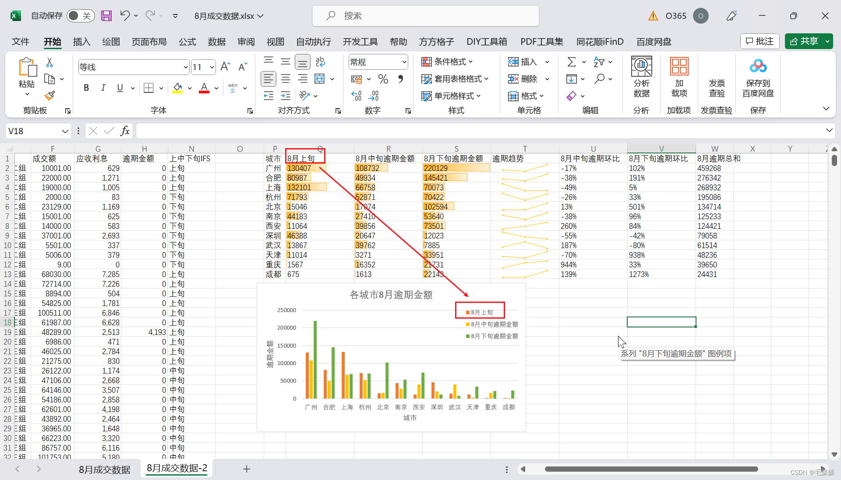Open Format as Table menu
The width and height of the screenshot is (841, 480).
[455, 79]
